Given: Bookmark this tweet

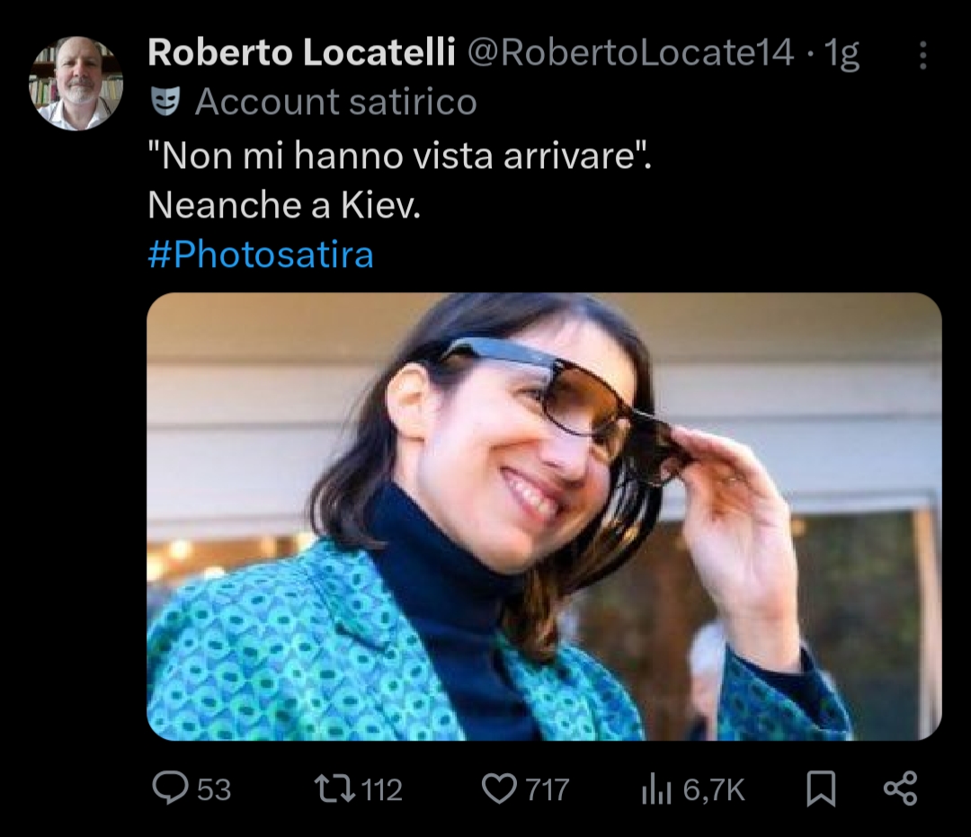Looking at the screenshot, I should [x=820, y=788].
